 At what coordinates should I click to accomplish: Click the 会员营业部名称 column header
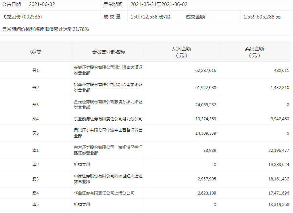pos(109,52)
